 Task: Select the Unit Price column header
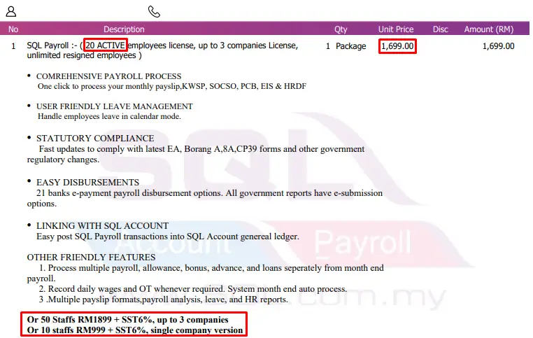click(x=396, y=29)
